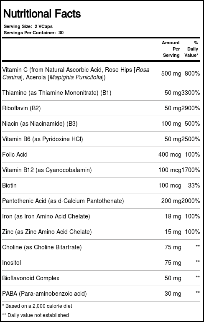Click Zinc Amino Acid Chelate label
The width and height of the screenshot is (204, 322).
click(x=47, y=232)
